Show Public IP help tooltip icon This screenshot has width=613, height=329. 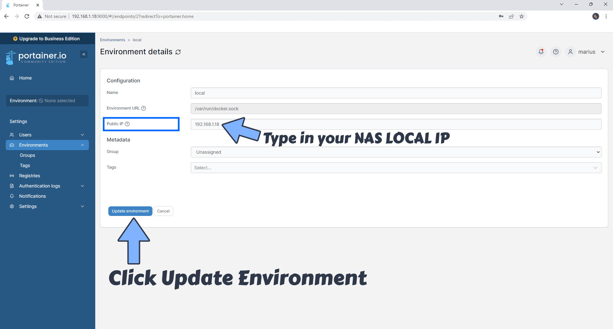(x=127, y=124)
